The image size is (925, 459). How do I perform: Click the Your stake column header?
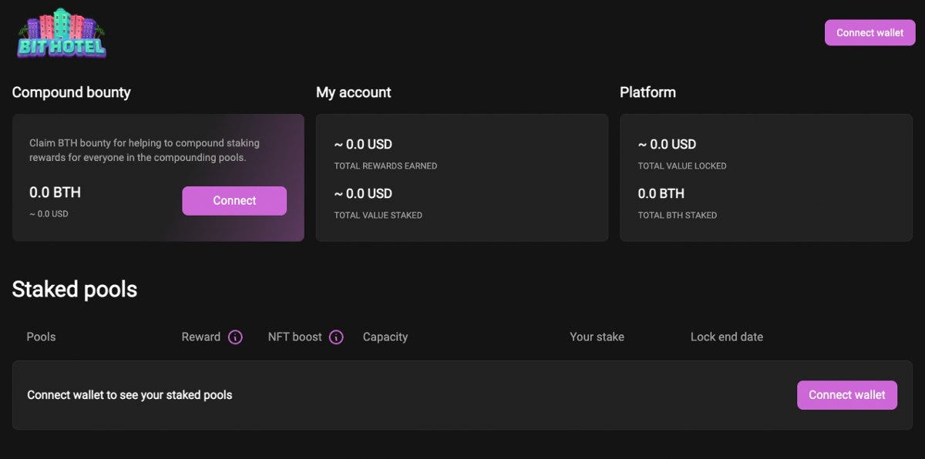point(597,337)
